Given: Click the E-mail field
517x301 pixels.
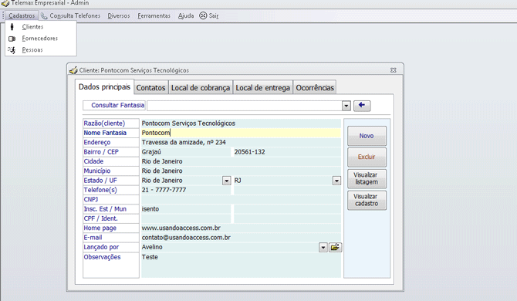Looking at the screenshot, I should click(x=241, y=238).
